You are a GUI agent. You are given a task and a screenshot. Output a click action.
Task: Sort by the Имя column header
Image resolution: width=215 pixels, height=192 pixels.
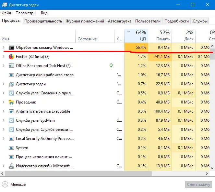coord(38,36)
